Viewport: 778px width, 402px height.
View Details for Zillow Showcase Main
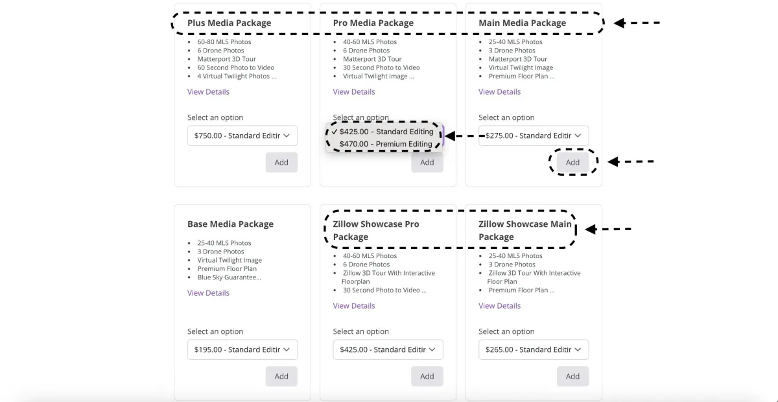pos(499,305)
